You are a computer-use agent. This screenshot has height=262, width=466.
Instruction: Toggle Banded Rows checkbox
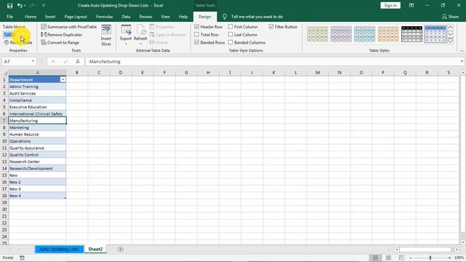click(197, 42)
